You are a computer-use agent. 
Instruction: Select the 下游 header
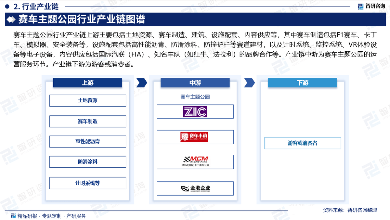pos(303,83)
